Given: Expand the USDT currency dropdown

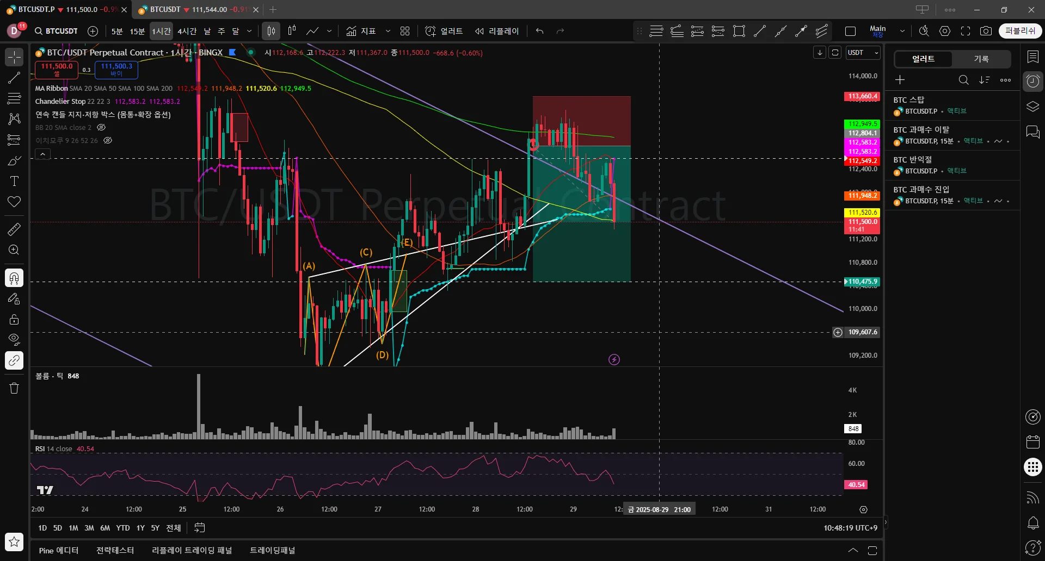Looking at the screenshot, I should [x=863, y=53].
